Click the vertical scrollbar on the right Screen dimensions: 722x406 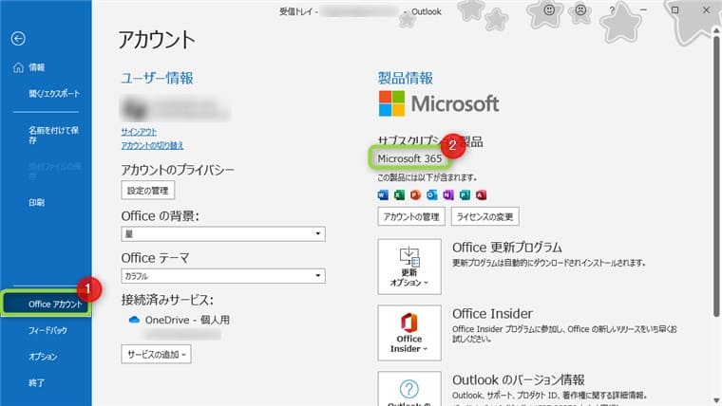[x=716, y=175]
